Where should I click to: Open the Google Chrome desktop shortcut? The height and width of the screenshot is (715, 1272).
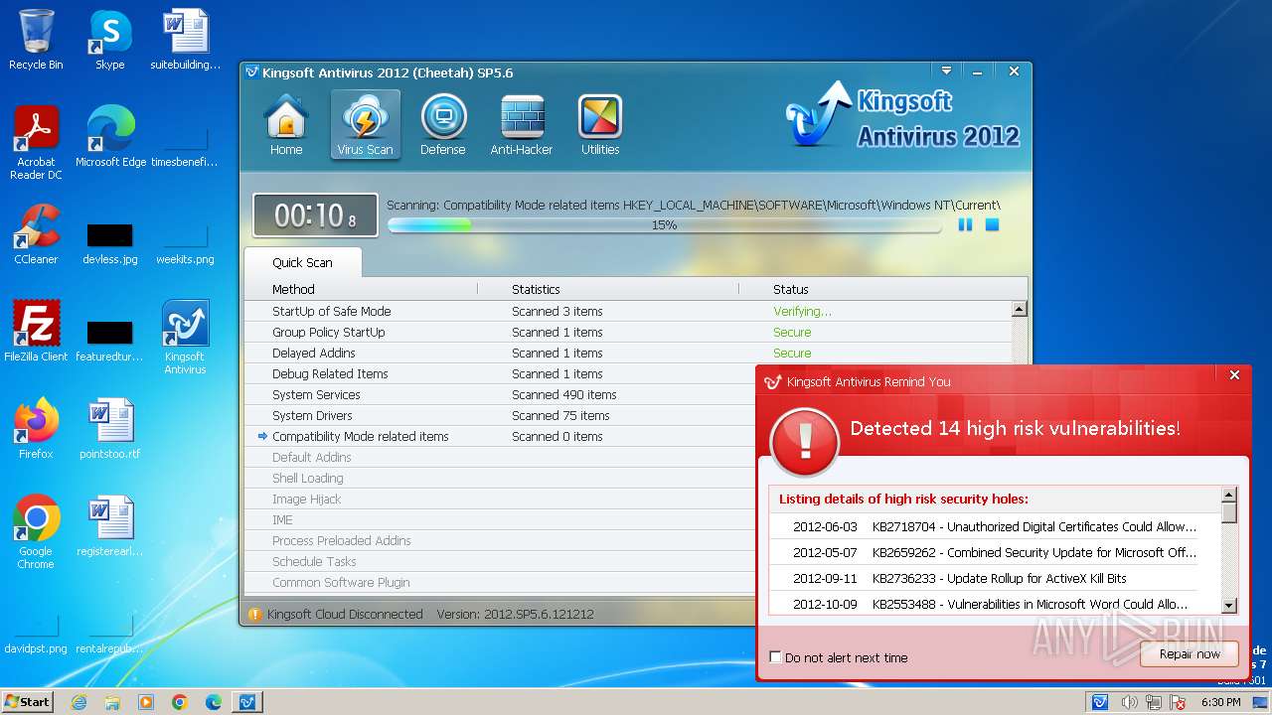[36, 532]
